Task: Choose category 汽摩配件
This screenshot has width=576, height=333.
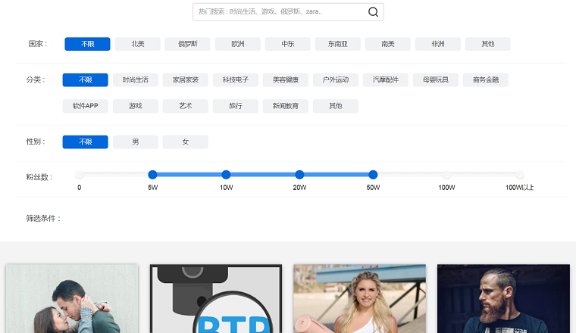Action: point(386,80)
